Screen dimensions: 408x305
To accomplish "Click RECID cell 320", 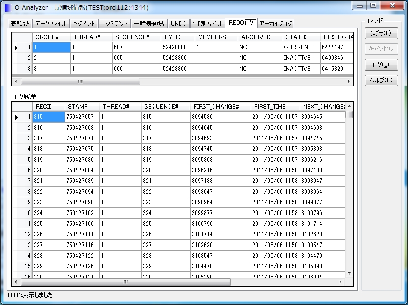I will point(48,170).
